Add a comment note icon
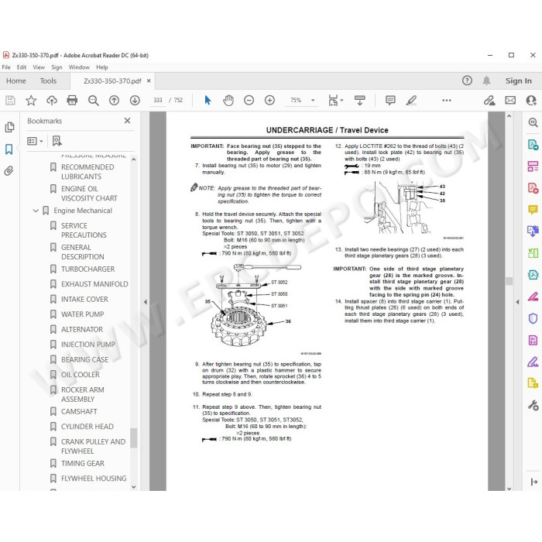The height and width of the screenshot is (542, 542). click(390, 100)
